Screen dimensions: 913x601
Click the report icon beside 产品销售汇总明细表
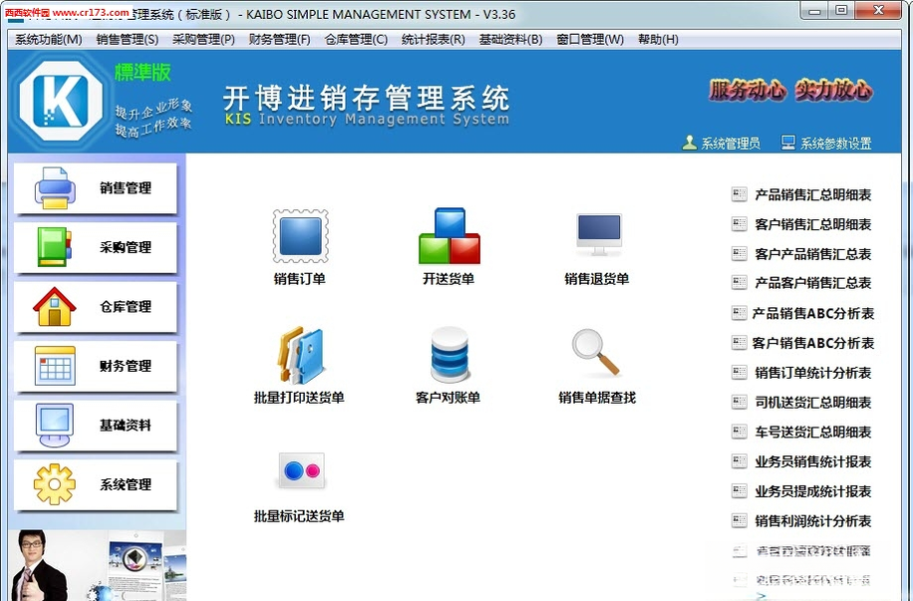(740, 194)
